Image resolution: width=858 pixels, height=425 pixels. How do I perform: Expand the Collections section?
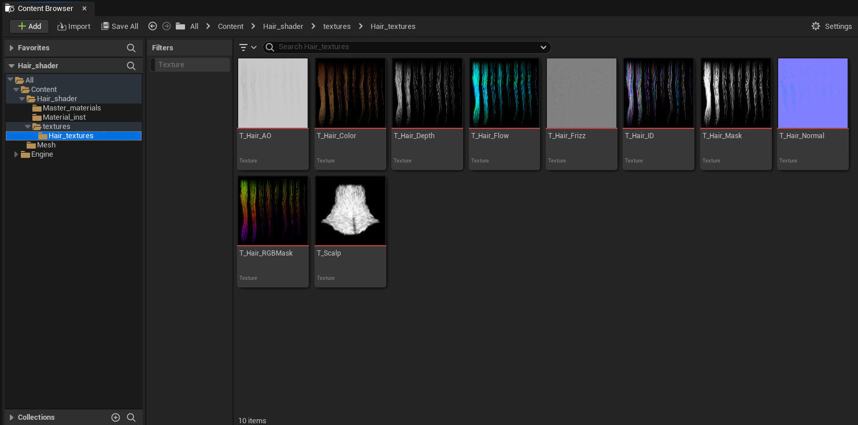[11, 417]
